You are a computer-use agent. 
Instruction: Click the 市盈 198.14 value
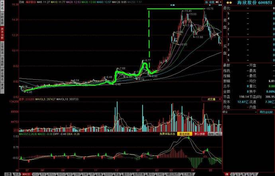coord(244,97)
